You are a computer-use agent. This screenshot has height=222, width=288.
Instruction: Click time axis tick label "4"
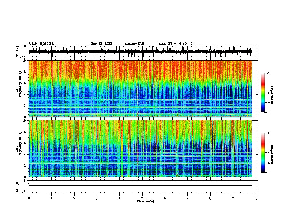pyautogui.click(x=120, y=198)
